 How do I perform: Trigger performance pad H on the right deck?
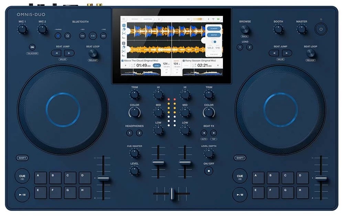pos(302,193)
